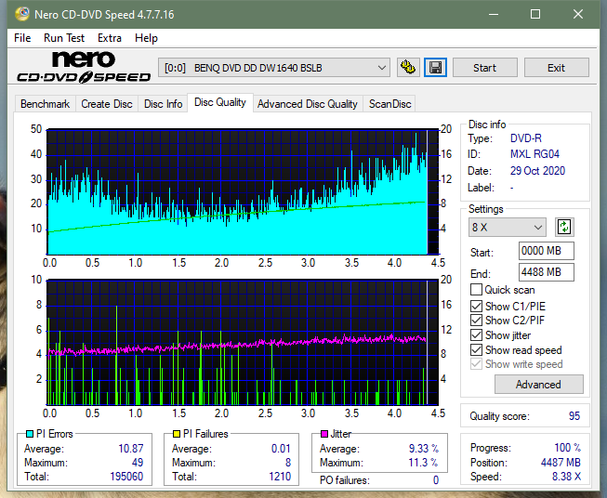The width and height of the screenshot is (607, 498).
Task: Click the PI Failures maximum 8
Action: click(x=288, y=463)
